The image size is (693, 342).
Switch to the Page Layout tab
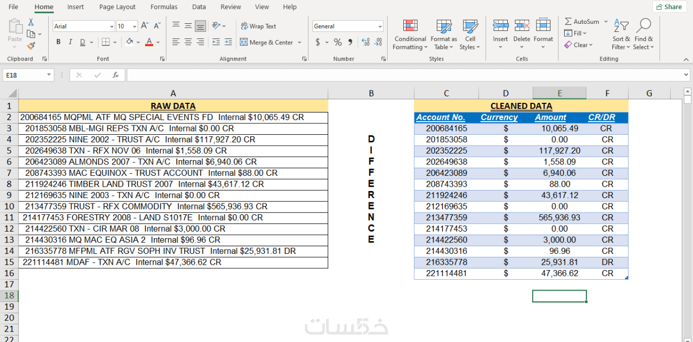click(117, 7)
